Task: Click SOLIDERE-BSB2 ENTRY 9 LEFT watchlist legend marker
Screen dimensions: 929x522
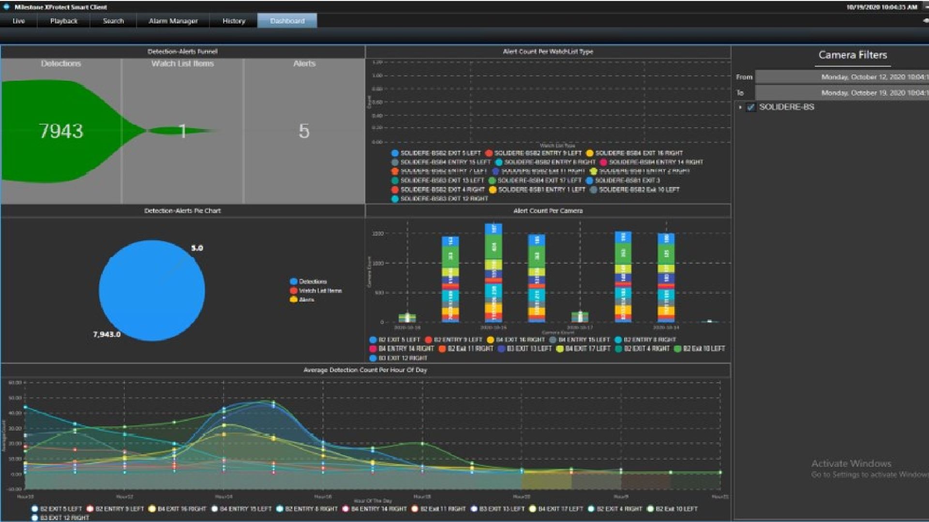Action: [489, 153]
